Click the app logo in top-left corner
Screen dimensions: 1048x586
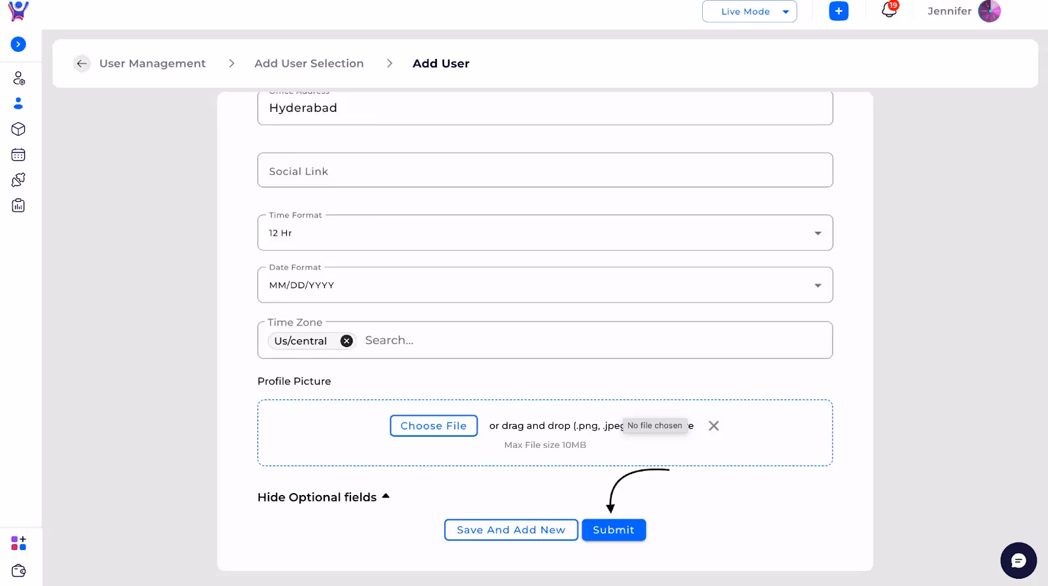click(18, 11)
